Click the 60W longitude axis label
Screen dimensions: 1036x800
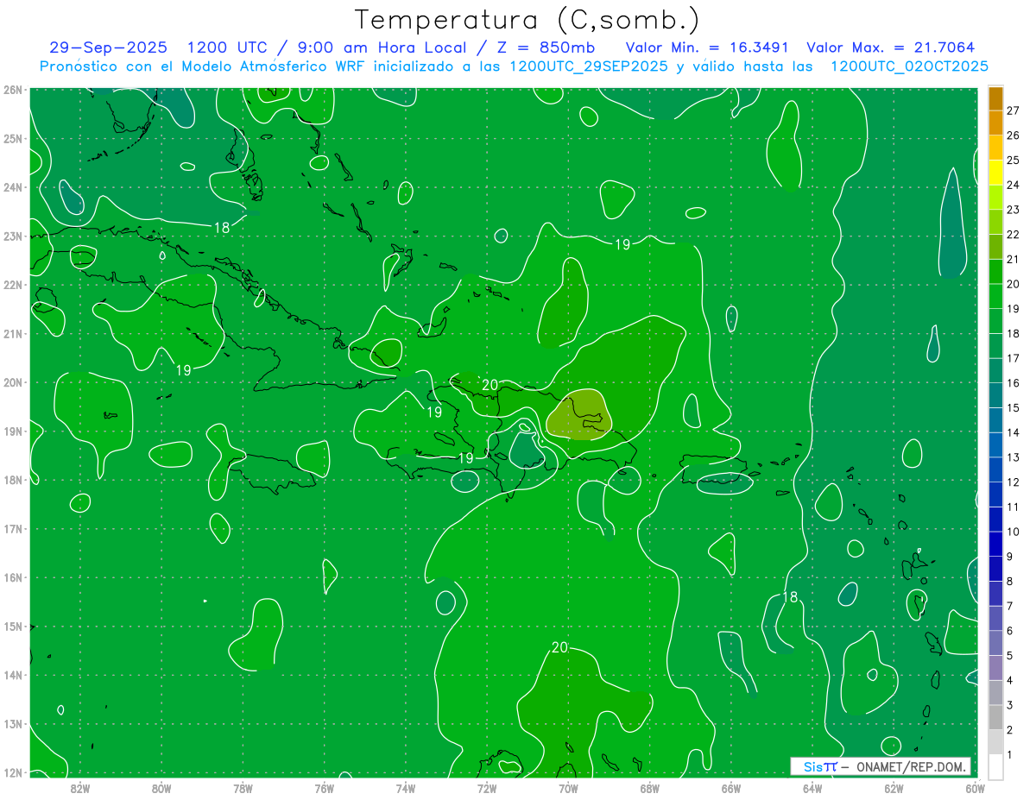click(x=975, y=788)
